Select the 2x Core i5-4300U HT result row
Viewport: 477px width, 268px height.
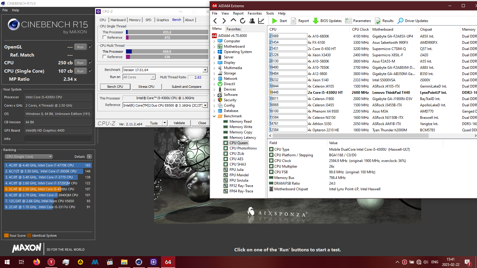pyautogui.click(x=373, y=92)
